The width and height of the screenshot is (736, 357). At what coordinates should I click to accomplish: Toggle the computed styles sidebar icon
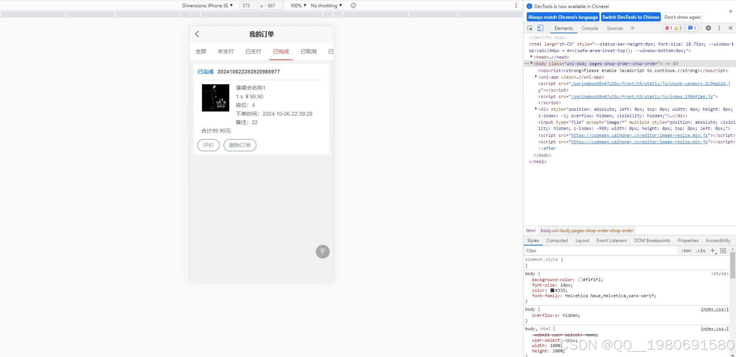(x=723, y=251)
